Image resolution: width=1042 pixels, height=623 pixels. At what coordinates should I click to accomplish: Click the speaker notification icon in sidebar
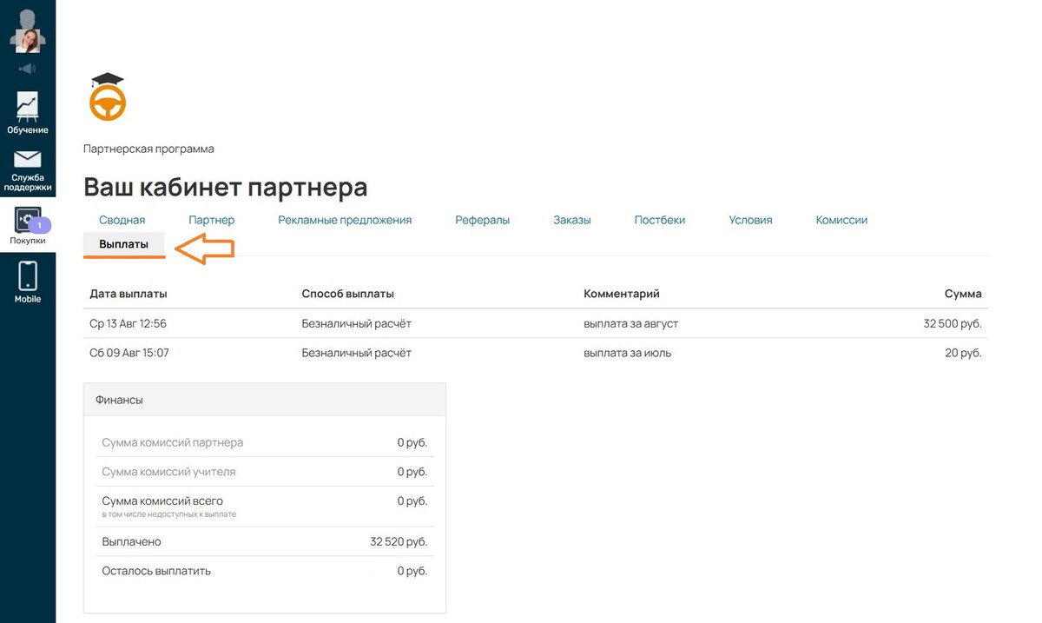point(28,69)
